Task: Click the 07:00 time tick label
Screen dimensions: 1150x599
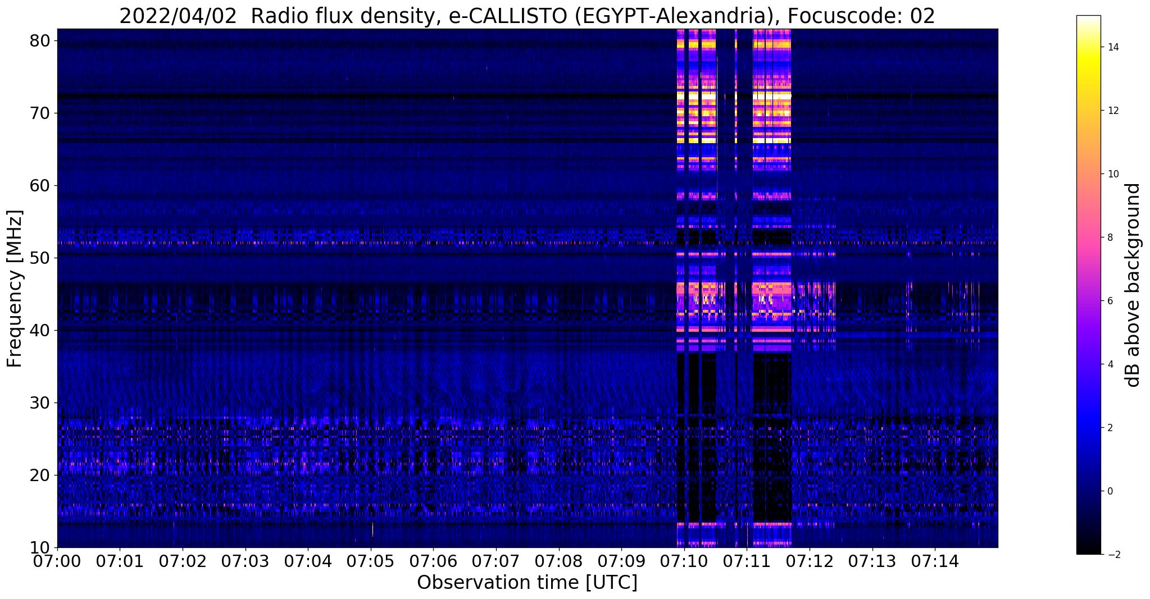Action: point(57,561)
